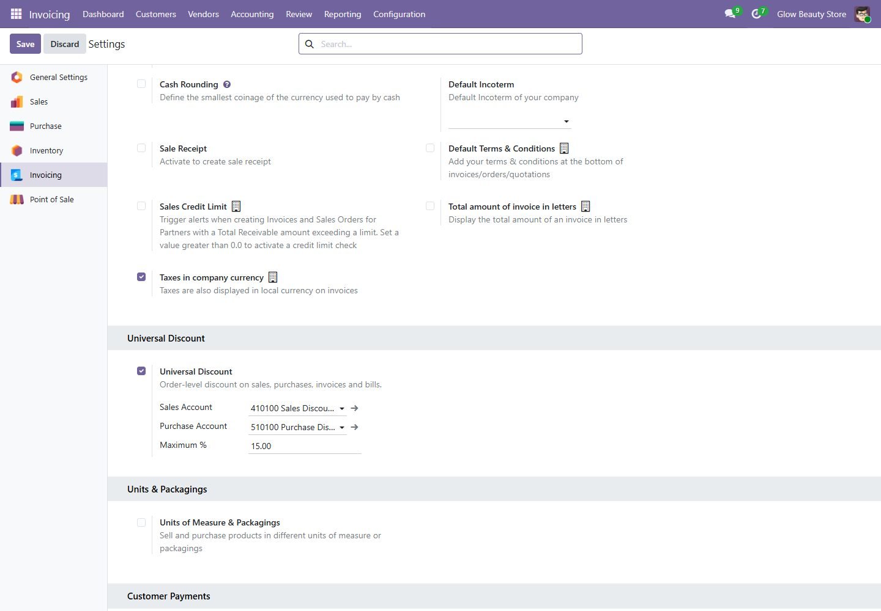881x611 pixels.
Task: Enable the Cash Rounding checkbox
Action: (141, 84)
